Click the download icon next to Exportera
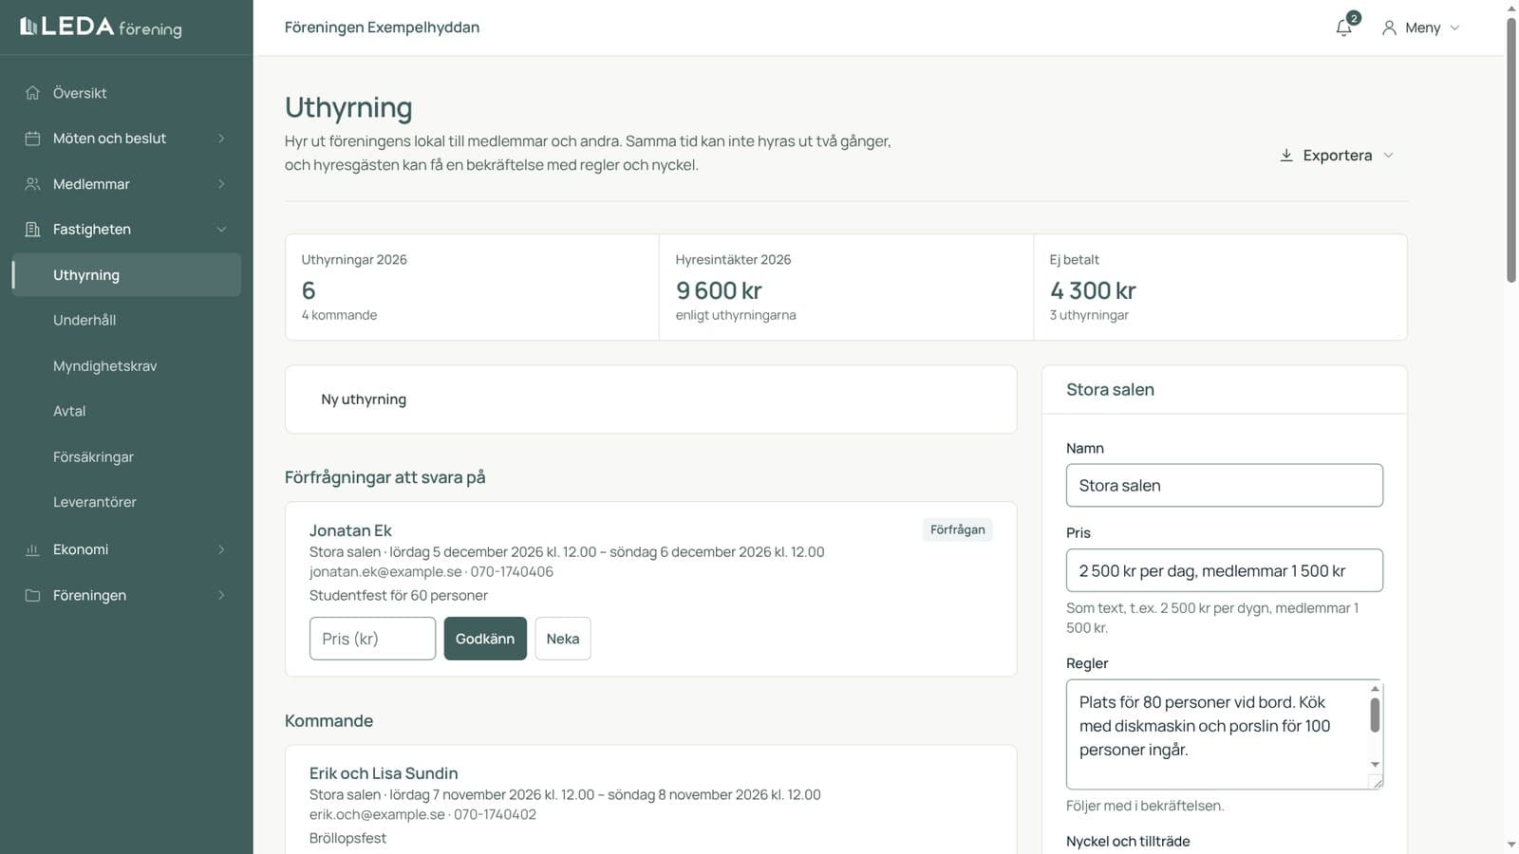The image size is (1519, 854). [1286, 155]
